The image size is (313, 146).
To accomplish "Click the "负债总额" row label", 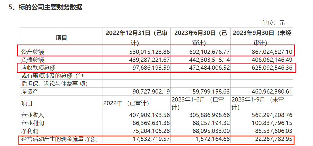I will click(33, 60).
